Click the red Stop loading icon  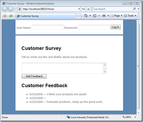[x=88, y=9]
